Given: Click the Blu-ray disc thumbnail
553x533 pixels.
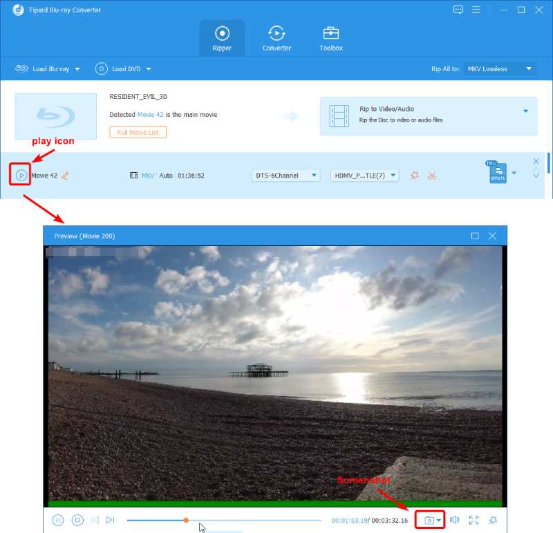Looking at the screenshot, I should (55, 116).
